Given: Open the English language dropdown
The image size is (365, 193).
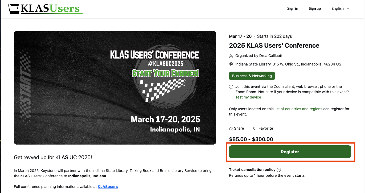Looking at the screenshot, I should tap(340, 8).
